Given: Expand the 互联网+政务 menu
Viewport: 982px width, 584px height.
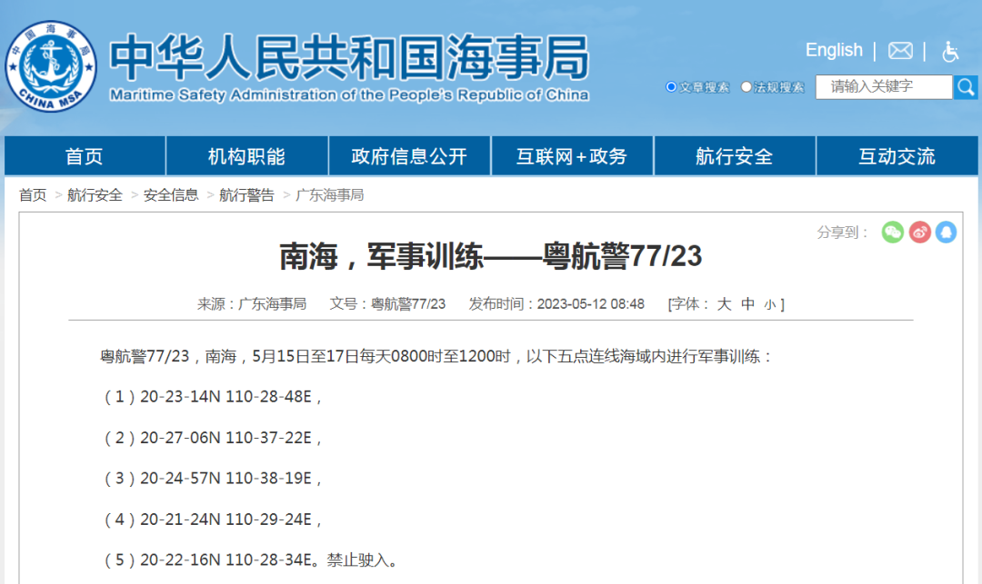Looking at the screenshot, I should tap(572, 156).
